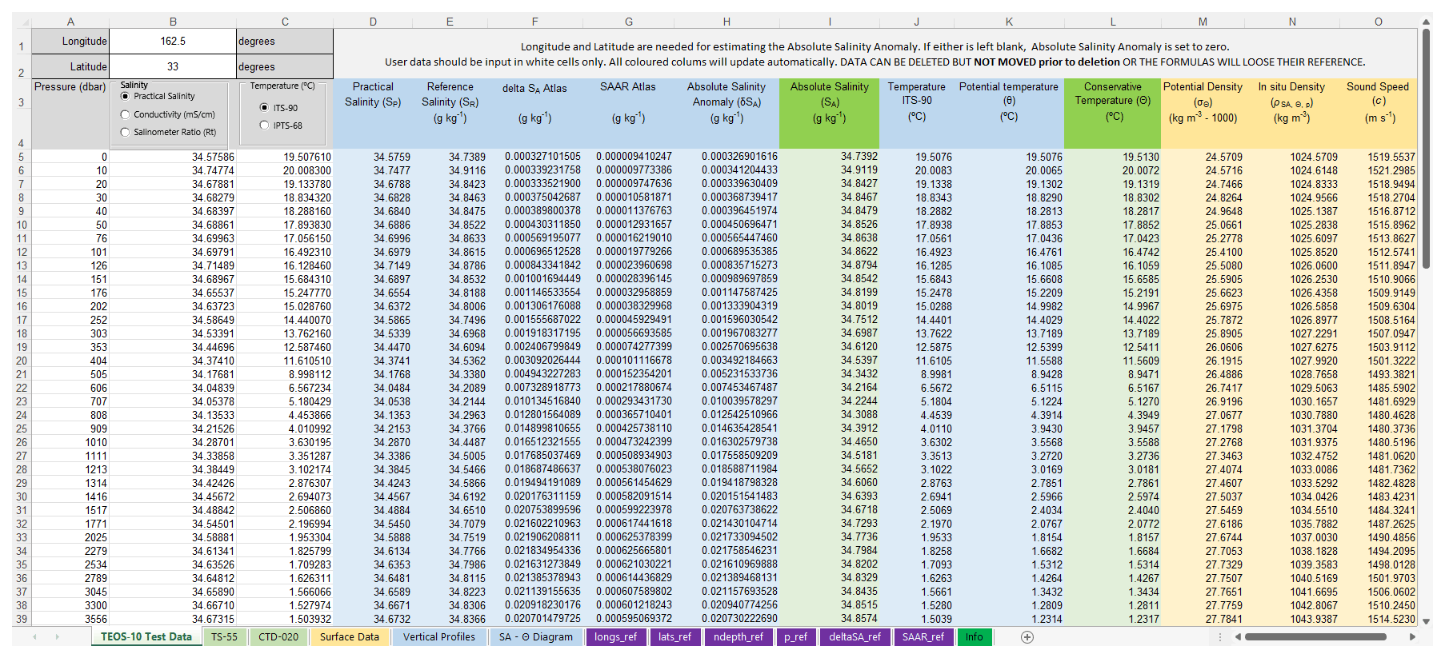
Task: Click the previous sheet navigation arrow
Action: click(x=34, y=637)
